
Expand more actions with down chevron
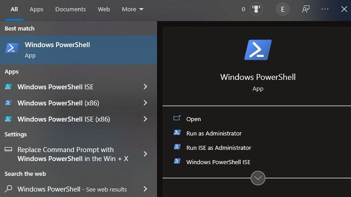coord(258,178)
